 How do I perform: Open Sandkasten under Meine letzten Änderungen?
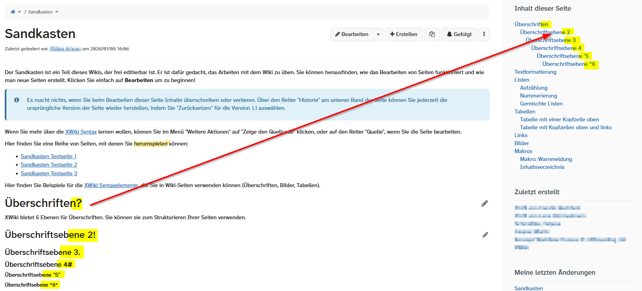(x=528, y=288)
